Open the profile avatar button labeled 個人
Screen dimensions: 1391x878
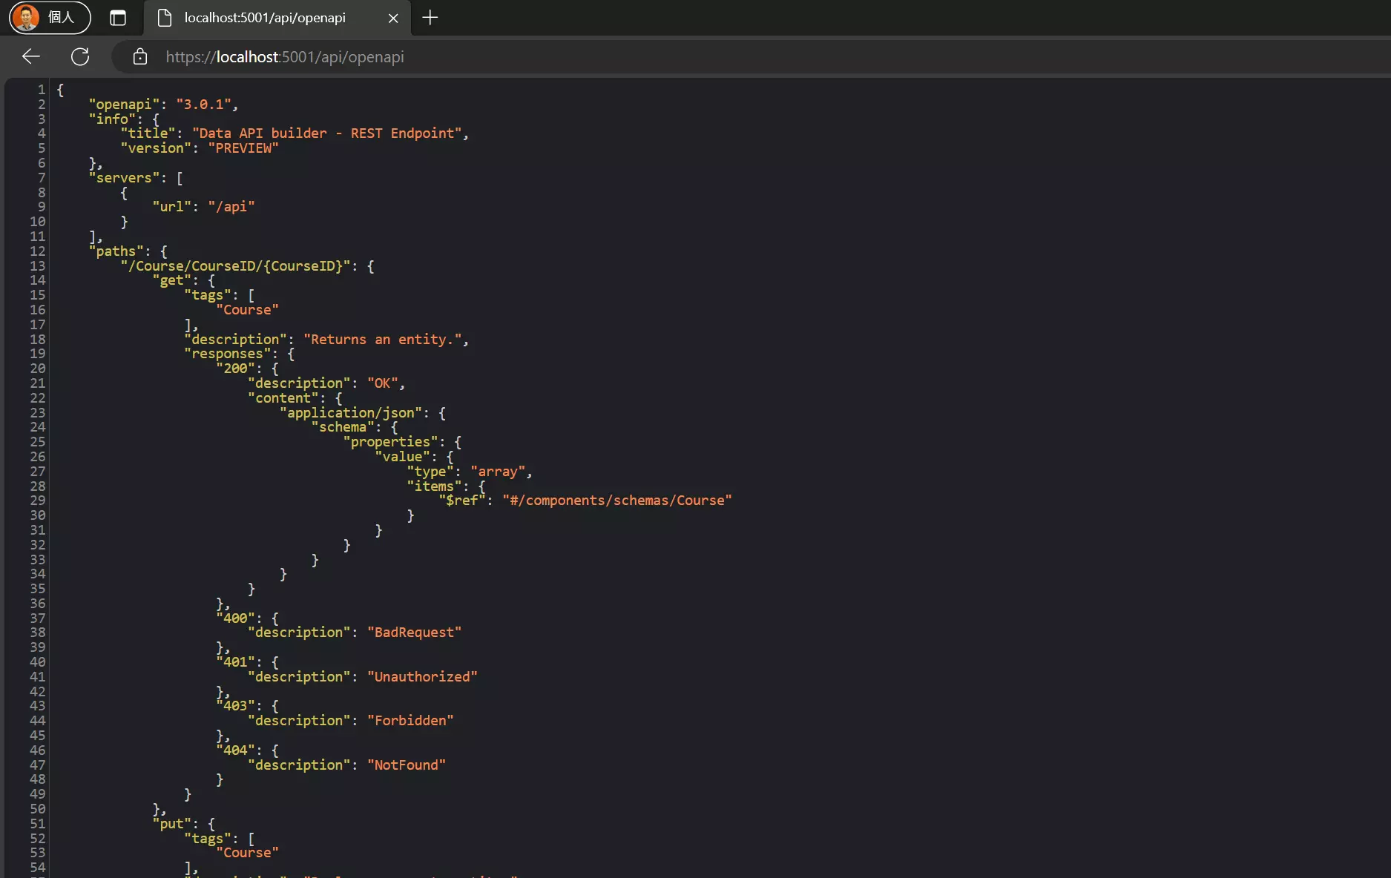point(50,18)
